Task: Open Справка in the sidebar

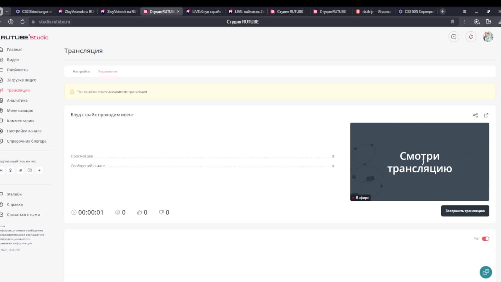Action: coord(15,204)
